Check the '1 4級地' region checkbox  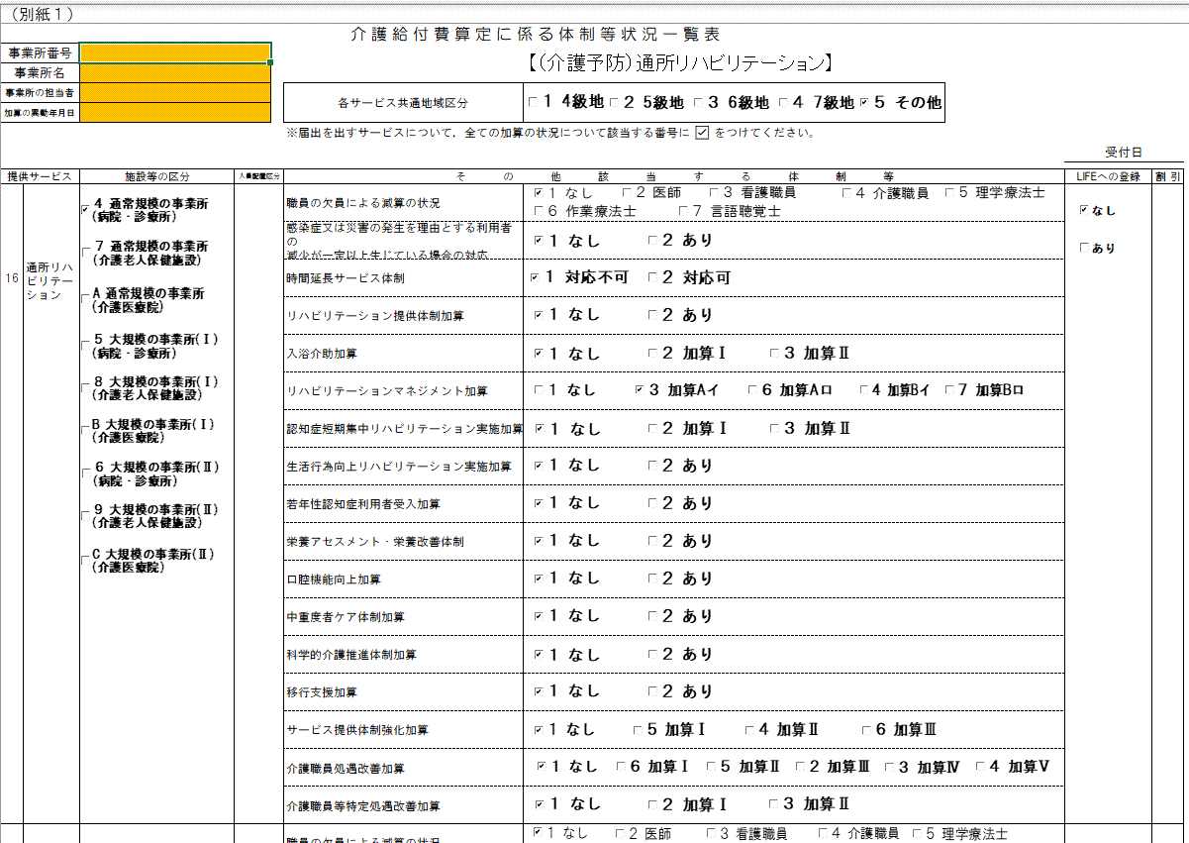click(x=535, y=102)
